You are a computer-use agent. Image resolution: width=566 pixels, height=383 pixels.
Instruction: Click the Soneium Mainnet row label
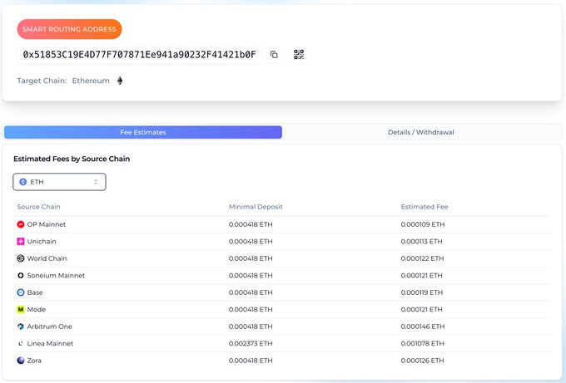tap(56, 275)
